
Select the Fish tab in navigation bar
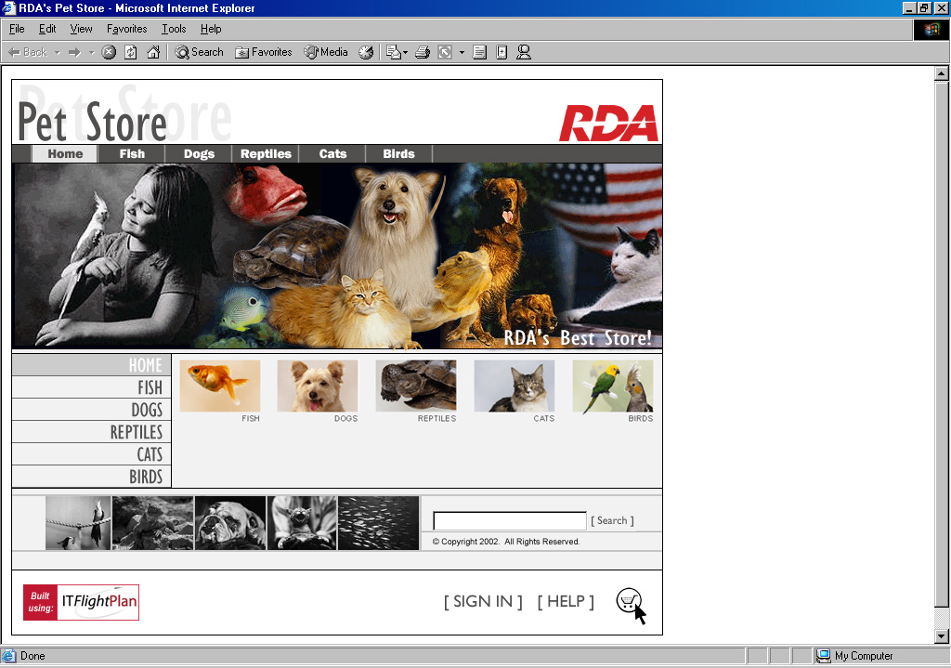tap(132, 154)
